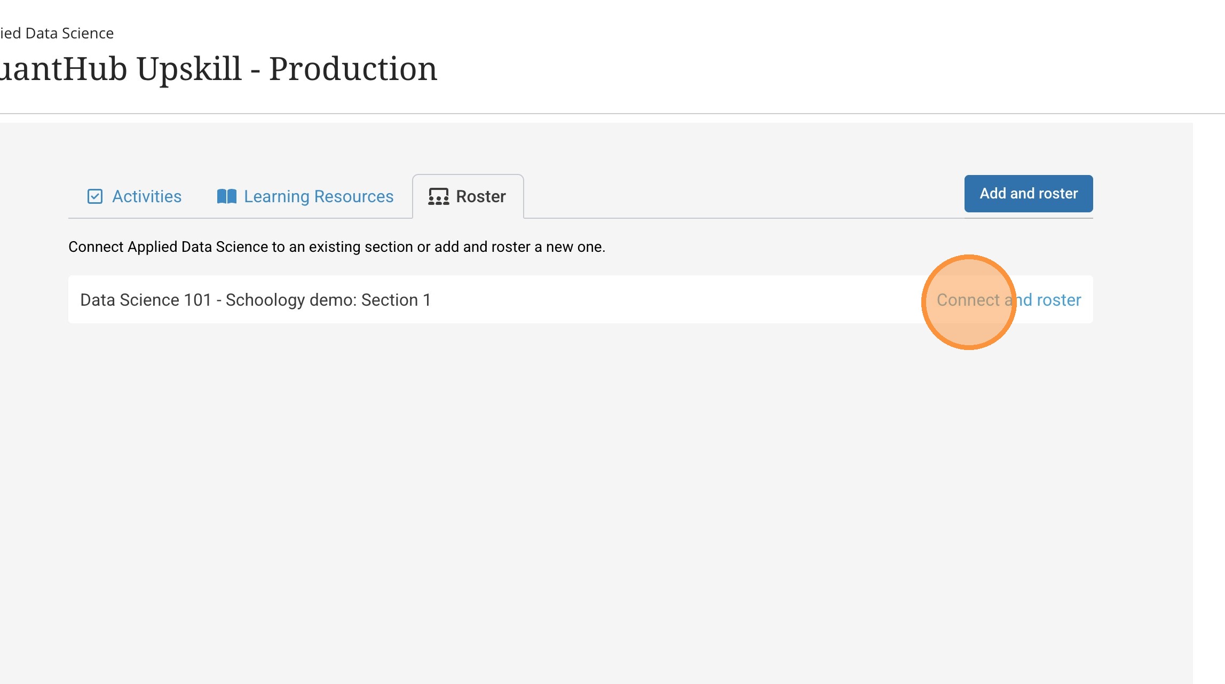Click the 'Schoology demo' text in row
1225x684 pixels.
(291, 300)
